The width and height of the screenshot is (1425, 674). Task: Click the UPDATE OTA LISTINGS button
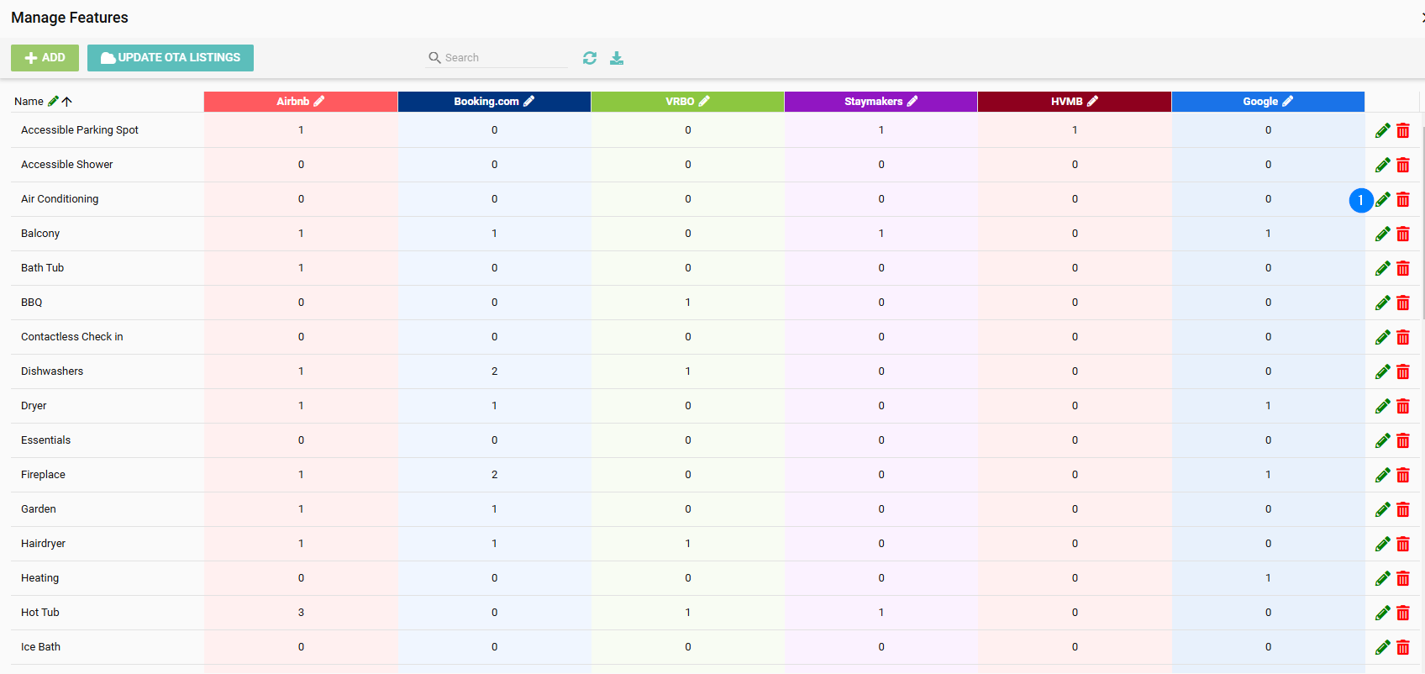click(171, 58)
